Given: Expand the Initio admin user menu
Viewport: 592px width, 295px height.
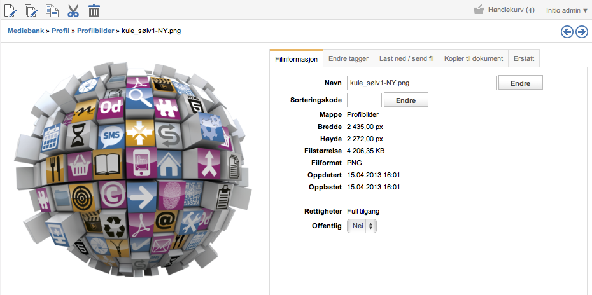Looking at the screenshot, I should tap(566, 10).
